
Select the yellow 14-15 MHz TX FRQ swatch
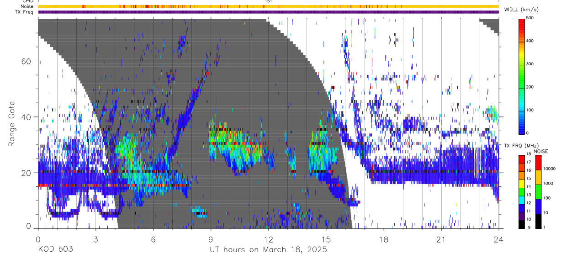[x=522, y=183]
